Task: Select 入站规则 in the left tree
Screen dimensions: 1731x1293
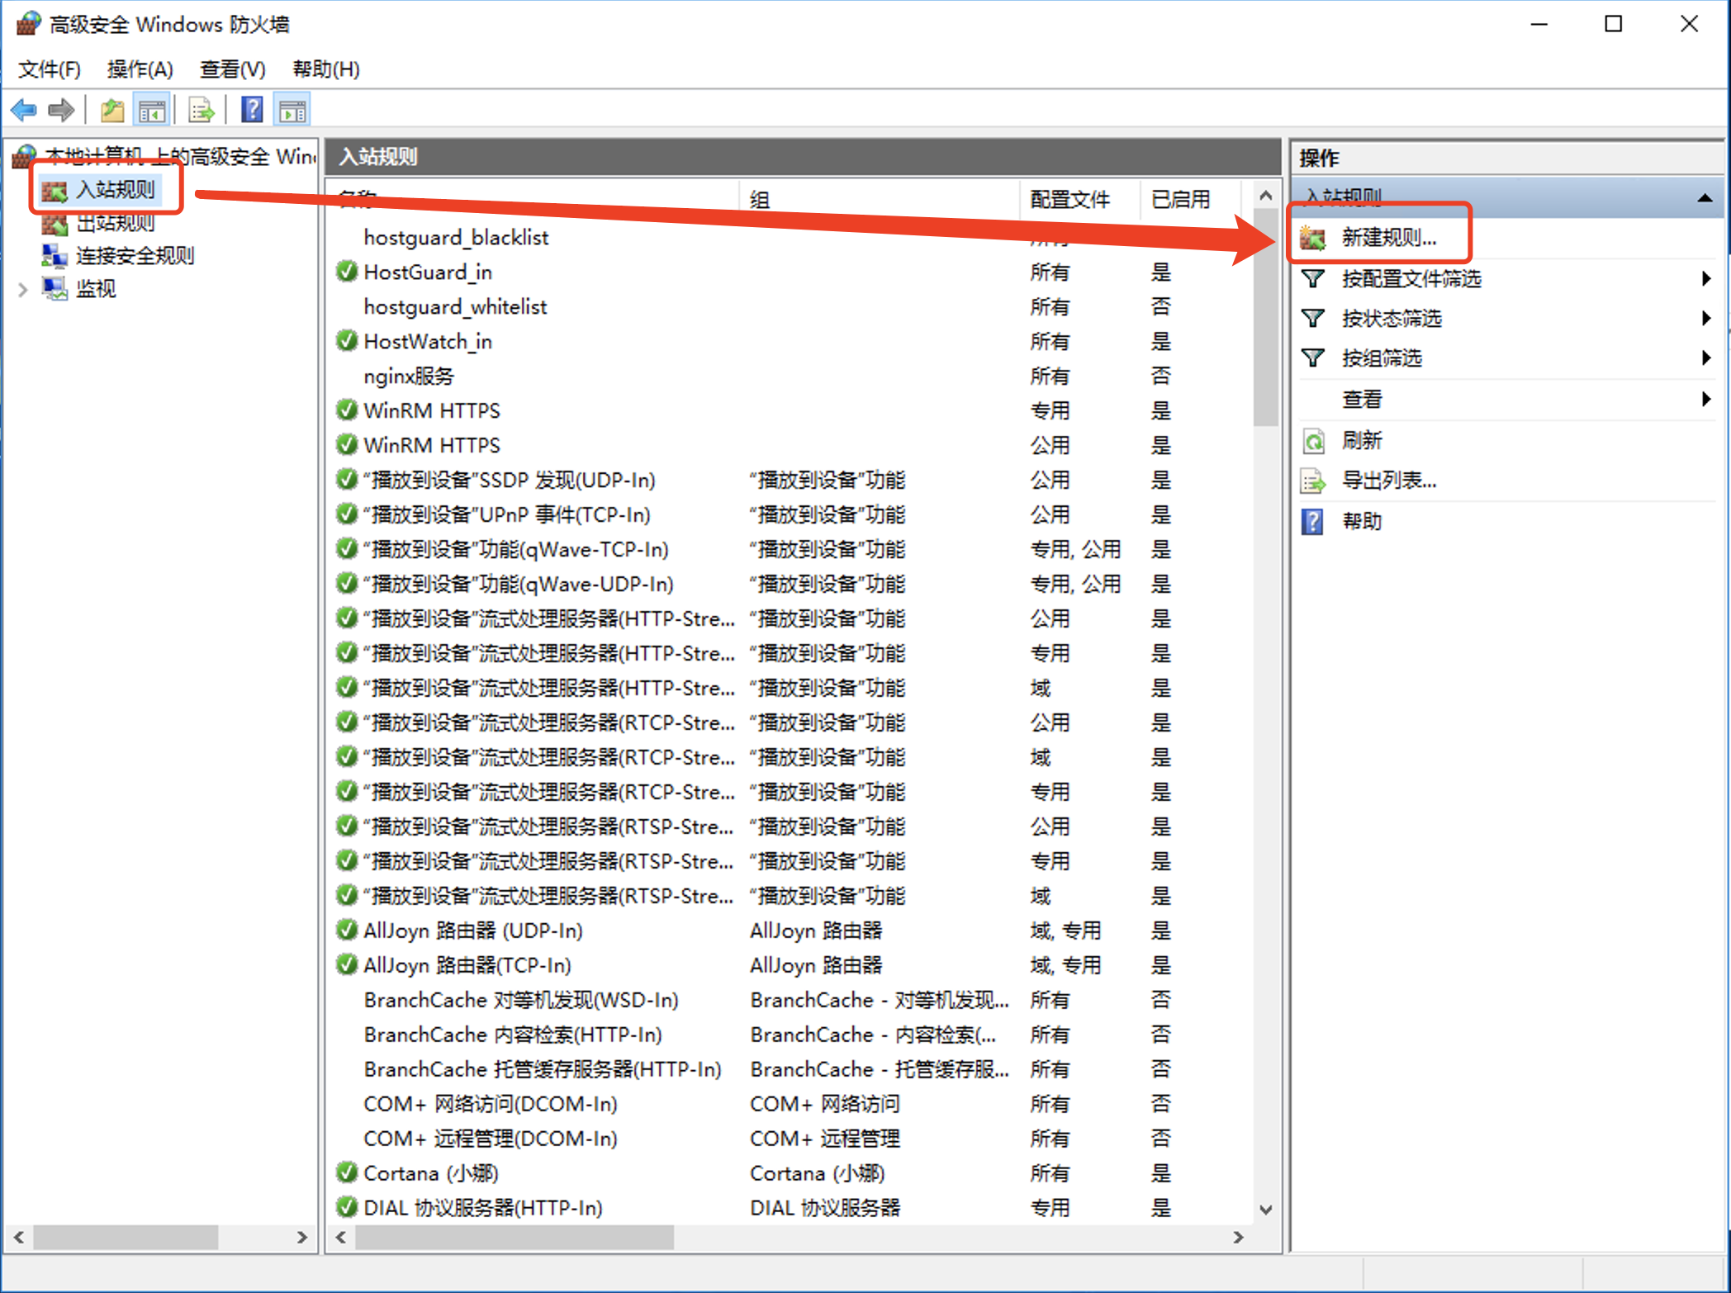Action: tap(115, 190)
